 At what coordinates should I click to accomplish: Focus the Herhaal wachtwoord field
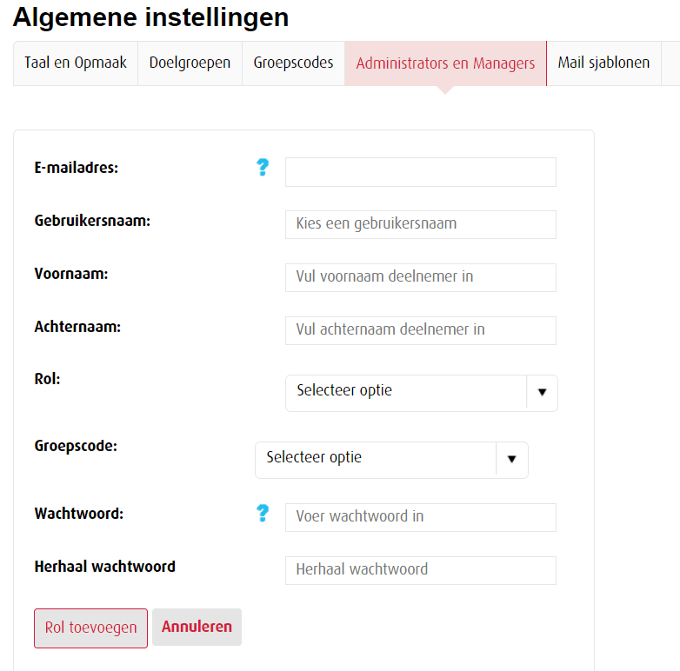tap(420, 570)
